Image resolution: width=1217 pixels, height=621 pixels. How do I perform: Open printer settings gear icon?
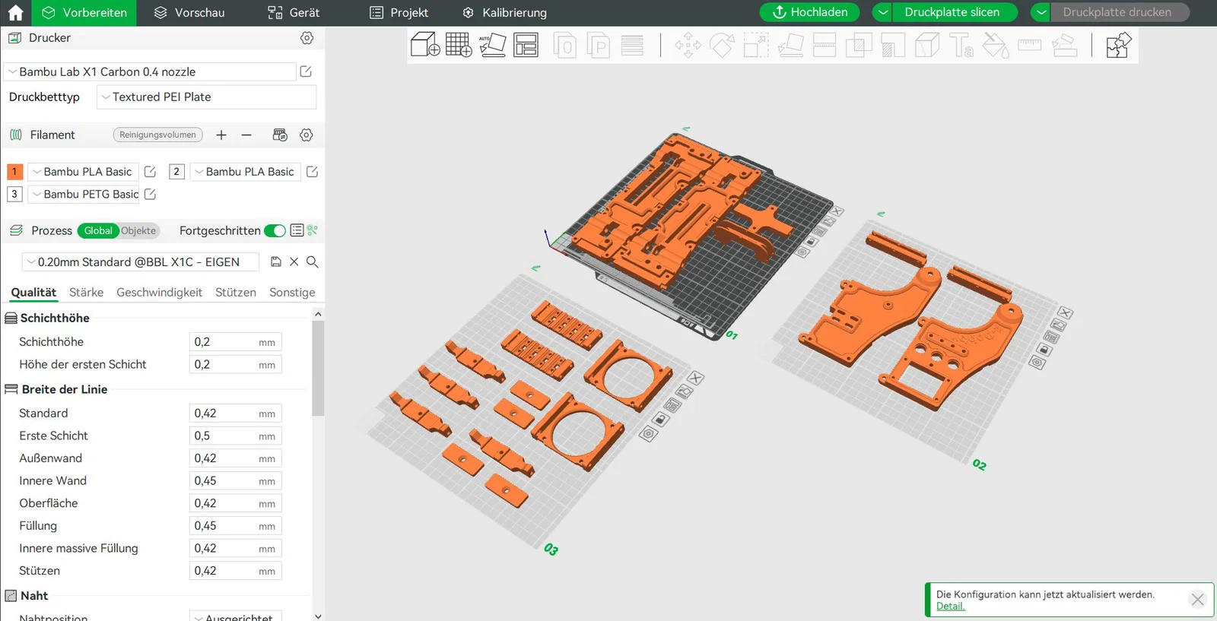coord(307,38)
